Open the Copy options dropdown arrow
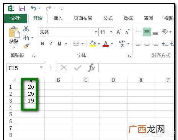Image resolution: width=178 pixels, height=140 pixels. (x=33, y=37)
